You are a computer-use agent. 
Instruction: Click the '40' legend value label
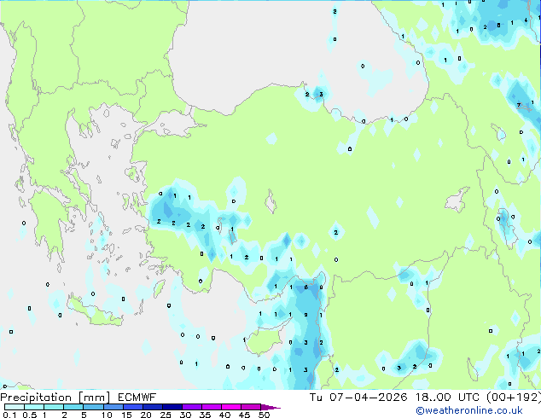[224, 415]
